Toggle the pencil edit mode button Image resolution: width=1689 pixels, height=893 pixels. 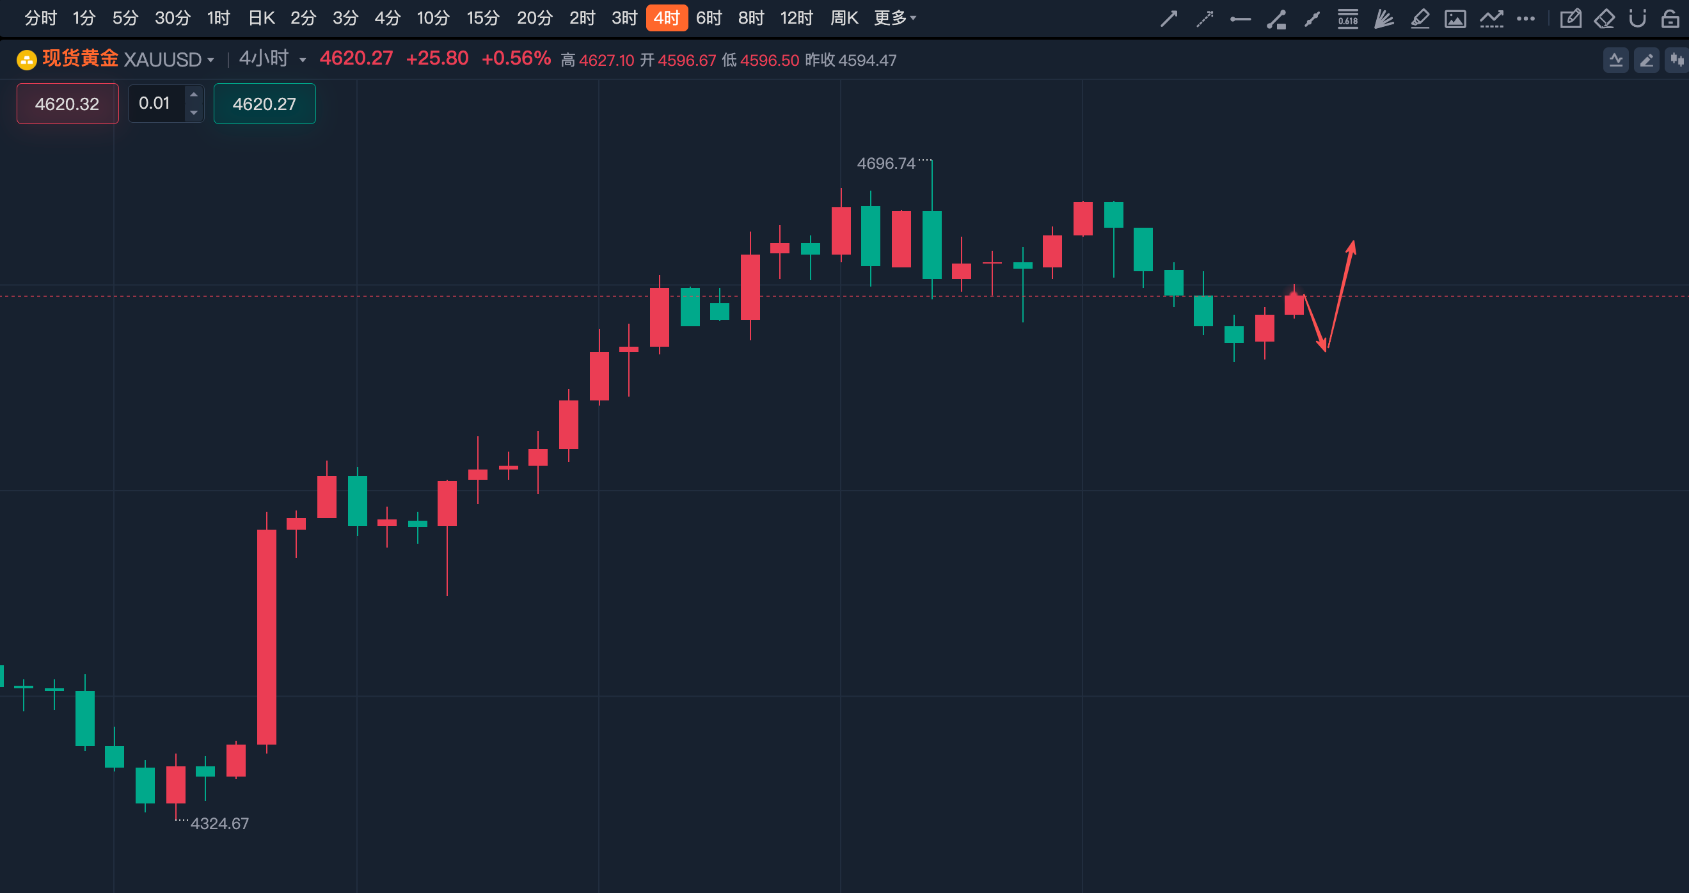click(1646, 60)
